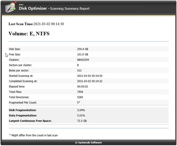Click the Free Size label
Image resolution: width=177 pixels, height=146 pixels.
pyautogui.click(x=15, y=54)
